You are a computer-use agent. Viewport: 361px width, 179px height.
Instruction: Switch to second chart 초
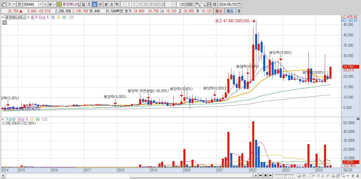[112, 4]
